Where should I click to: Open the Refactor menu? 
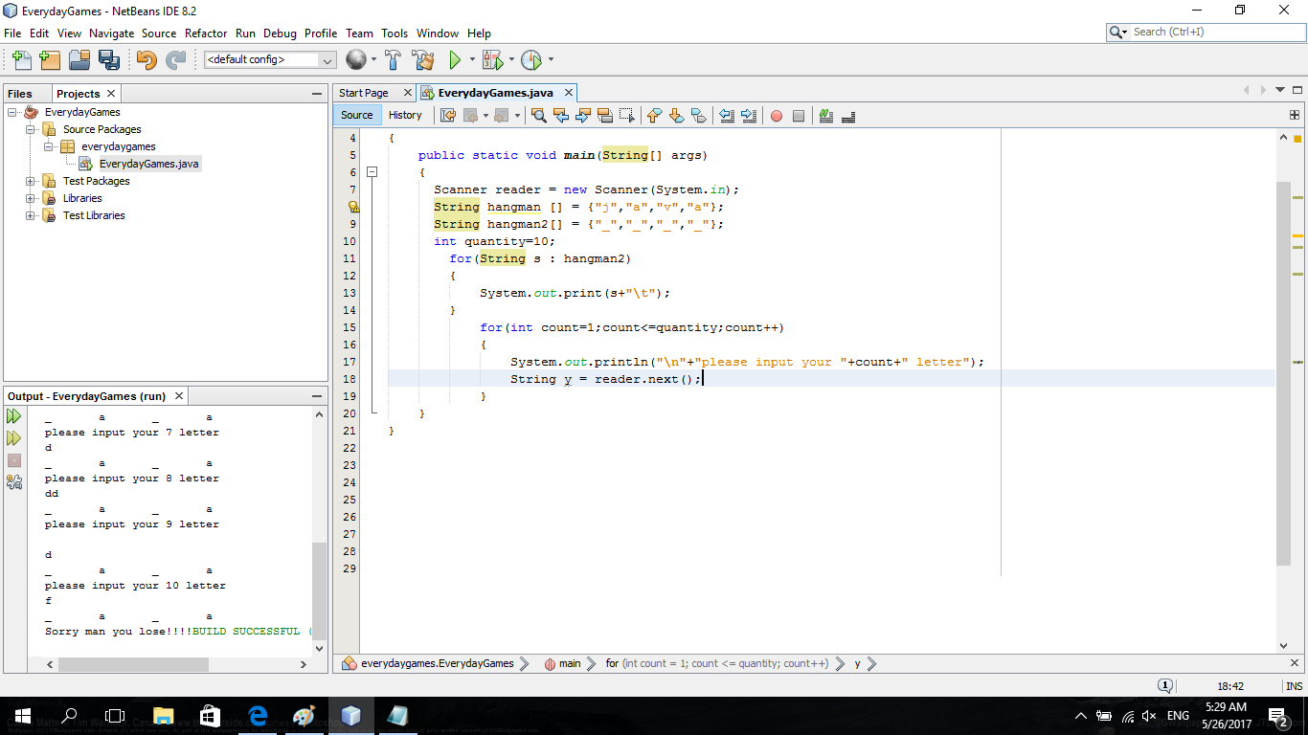click(205, 33)
